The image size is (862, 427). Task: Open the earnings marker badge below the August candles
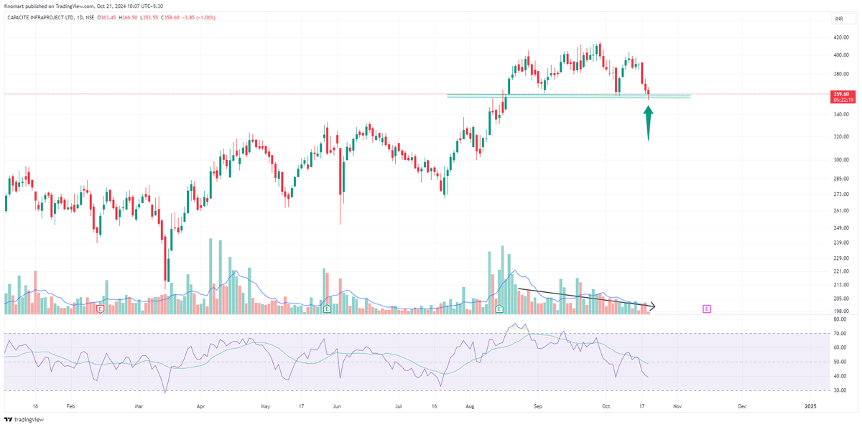click(x=499, y=309)
